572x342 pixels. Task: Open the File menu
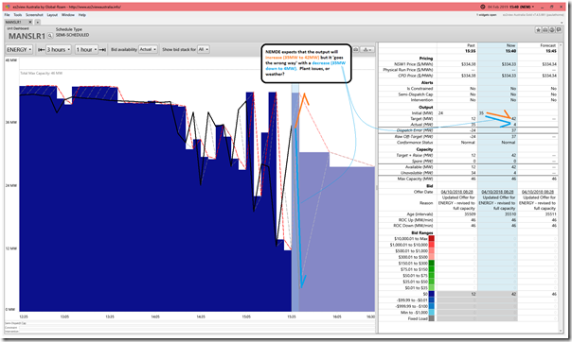[x=7, y=15]
